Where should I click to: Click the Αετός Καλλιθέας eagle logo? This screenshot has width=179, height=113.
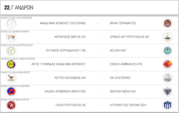11,78
